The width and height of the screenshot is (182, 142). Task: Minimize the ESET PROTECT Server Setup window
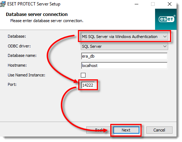136,4
